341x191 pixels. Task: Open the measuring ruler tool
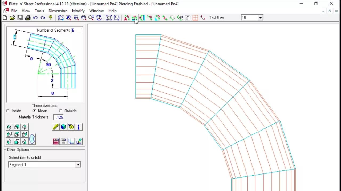pyautogui.click(x=56, y=127)
